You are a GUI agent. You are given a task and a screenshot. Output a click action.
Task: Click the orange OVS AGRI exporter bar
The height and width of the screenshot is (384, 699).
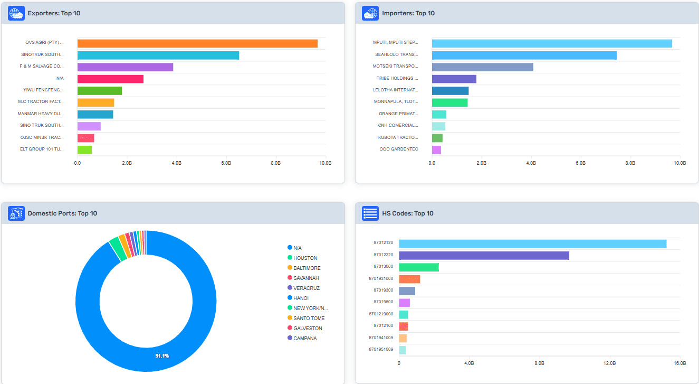point(197,43)
